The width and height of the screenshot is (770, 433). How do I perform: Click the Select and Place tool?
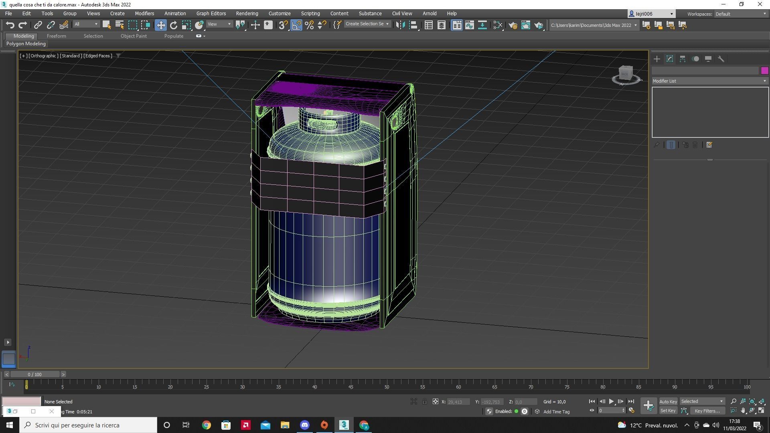click(x=199, y=25)
